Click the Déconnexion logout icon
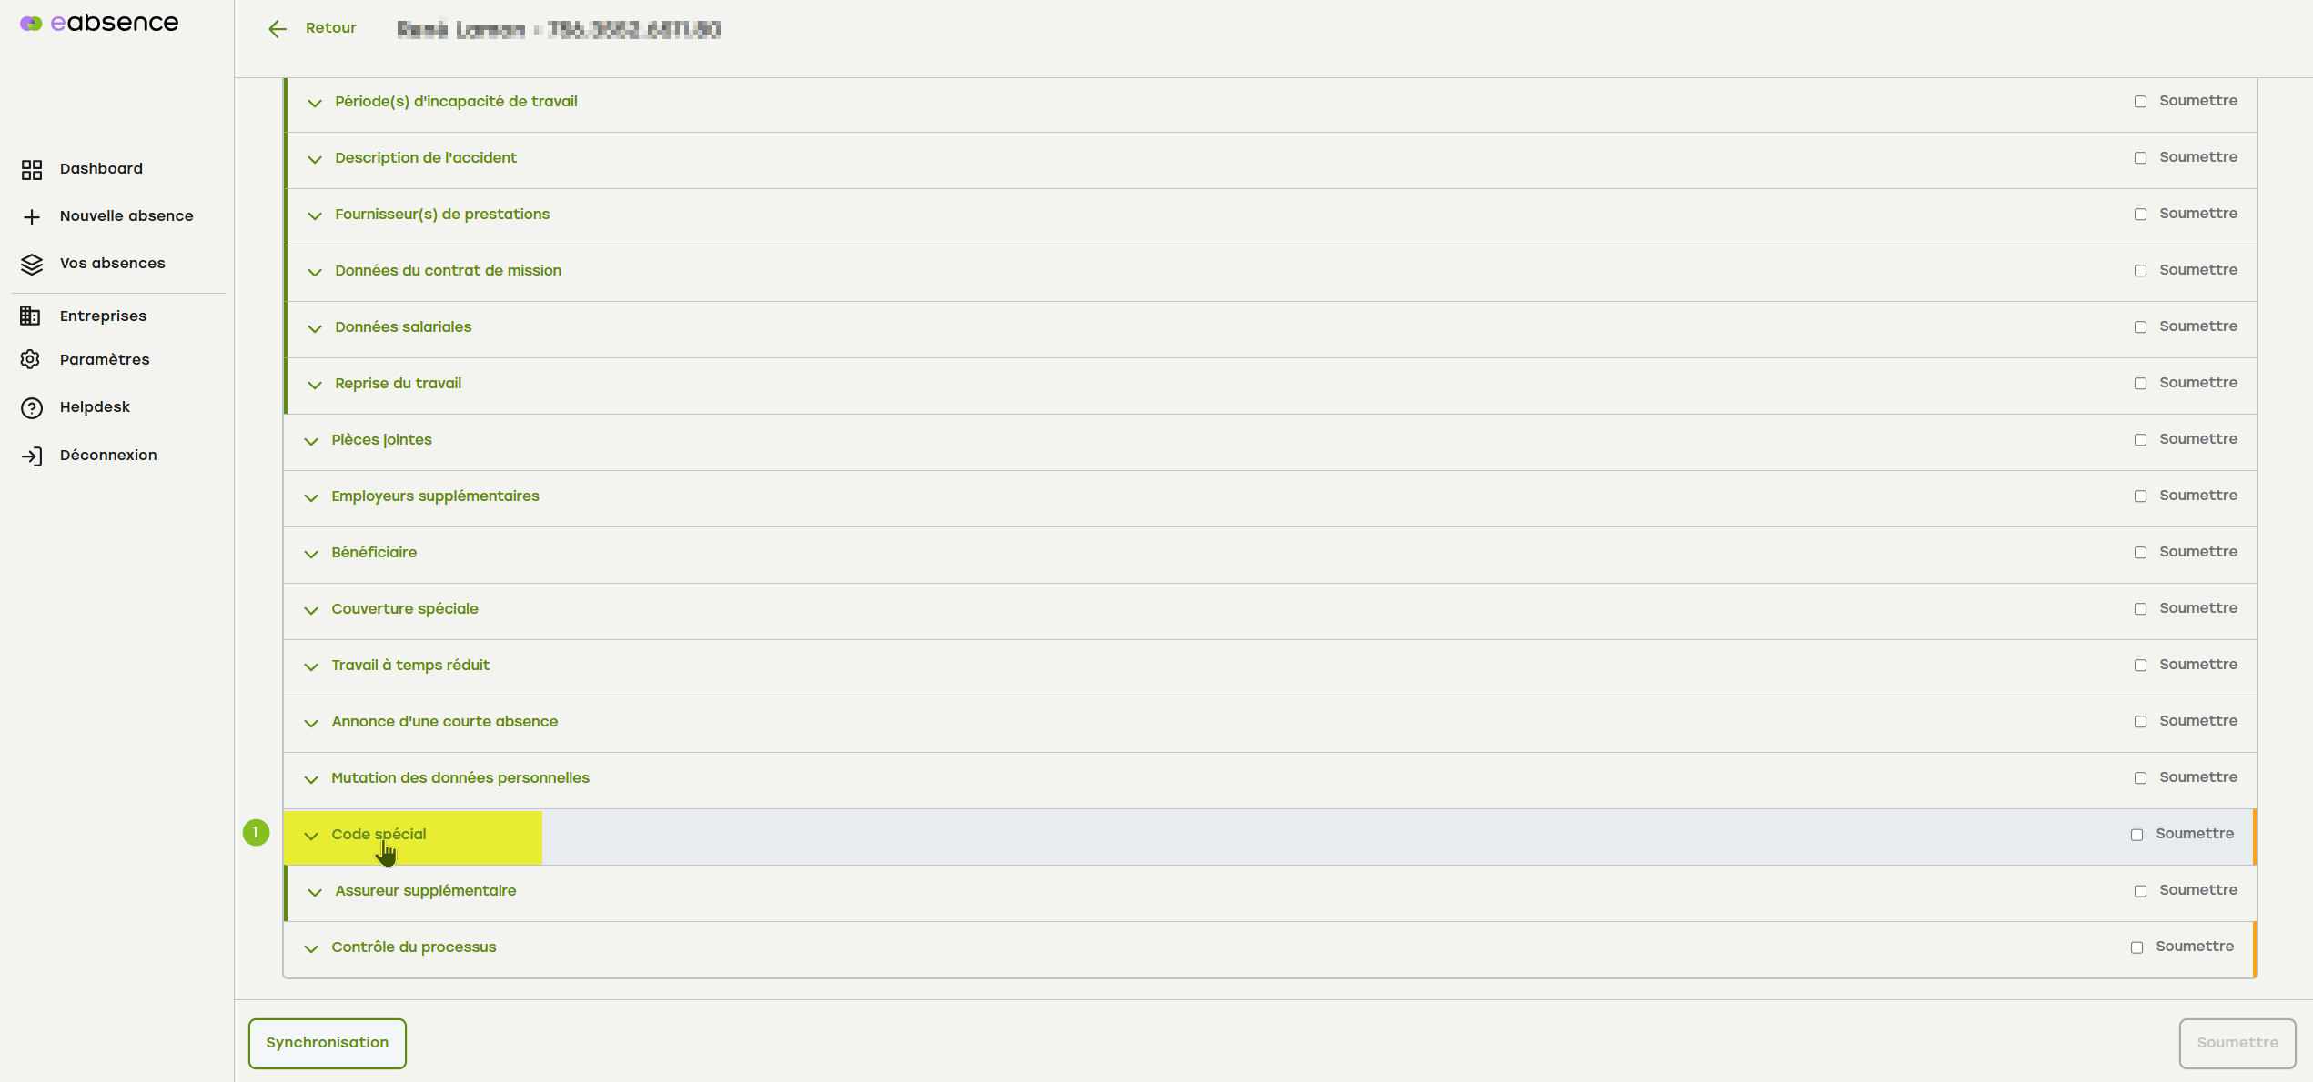The height and width of the screenshot is (1082, 2313). click(32, 456)
